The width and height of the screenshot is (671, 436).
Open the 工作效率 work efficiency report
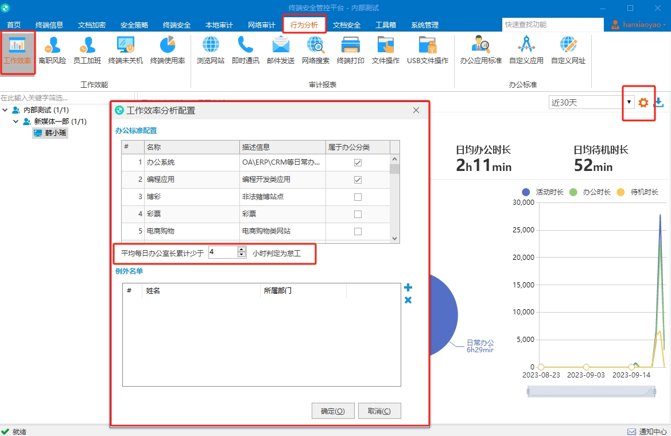(x=18, y=51)
